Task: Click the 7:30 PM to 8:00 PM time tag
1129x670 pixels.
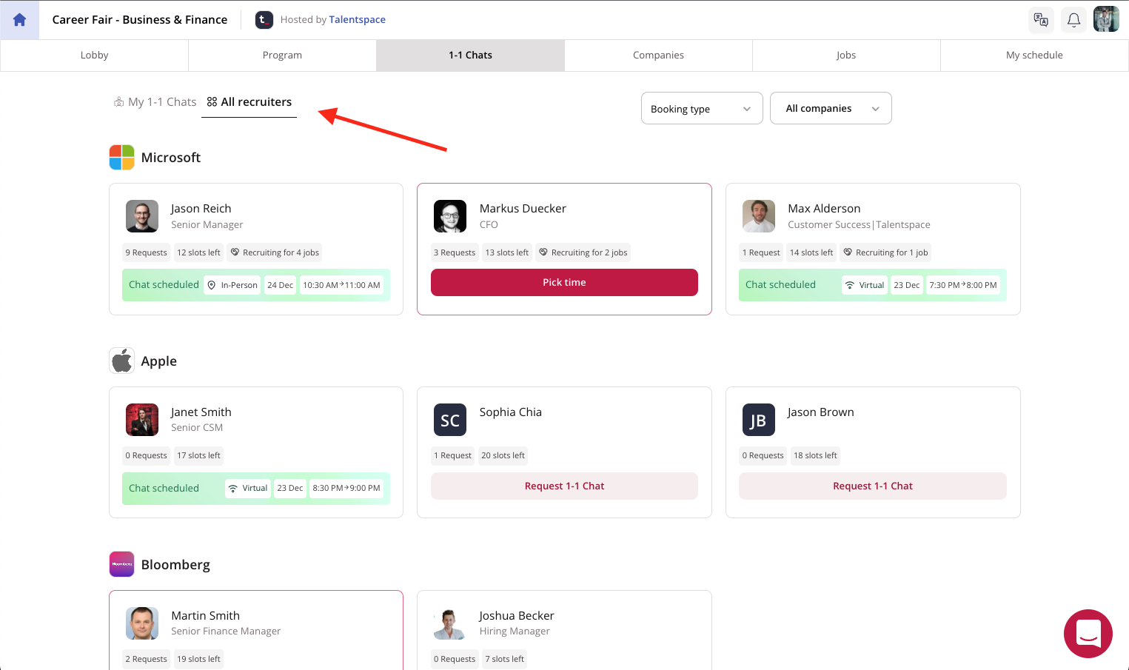Action: [x=963, y=285]
